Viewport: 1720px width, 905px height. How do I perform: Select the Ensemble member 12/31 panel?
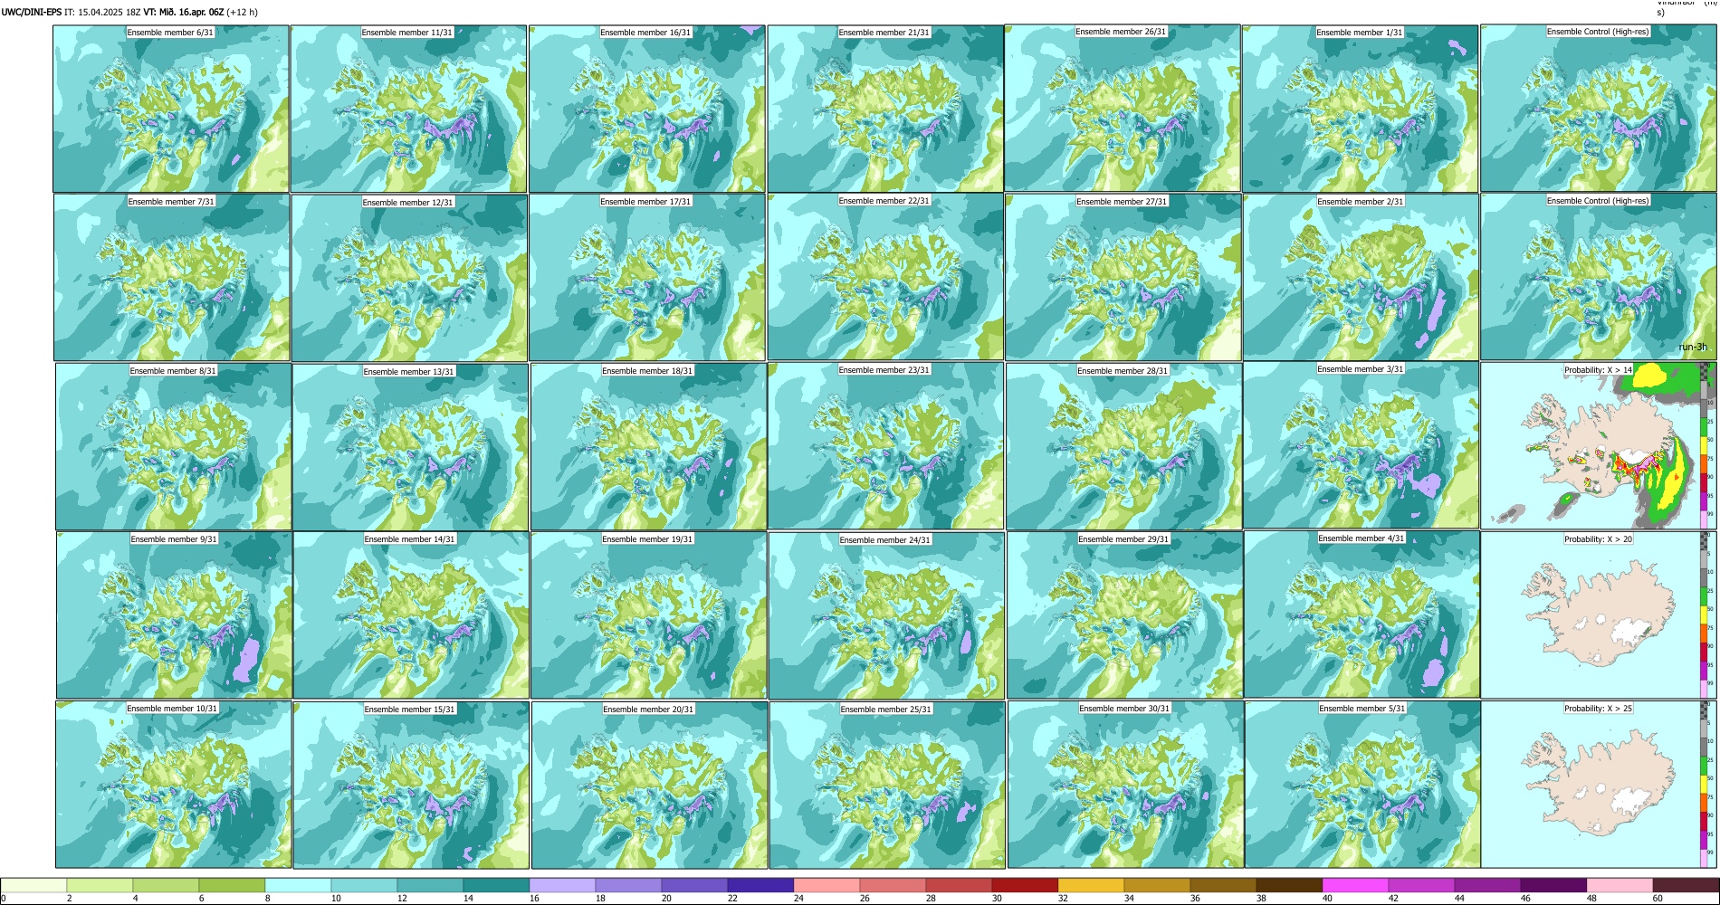[x=409, y=278]
